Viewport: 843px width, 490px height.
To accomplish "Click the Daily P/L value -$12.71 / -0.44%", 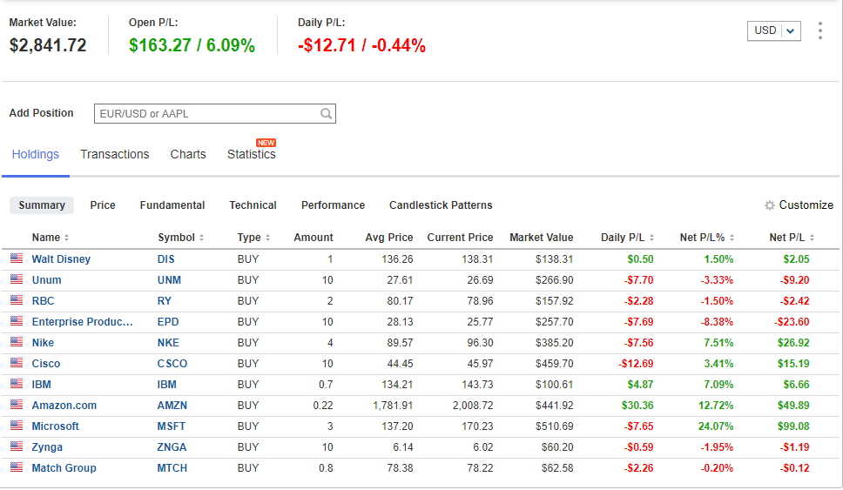I will pyautogui.click(x=361, y=45).
